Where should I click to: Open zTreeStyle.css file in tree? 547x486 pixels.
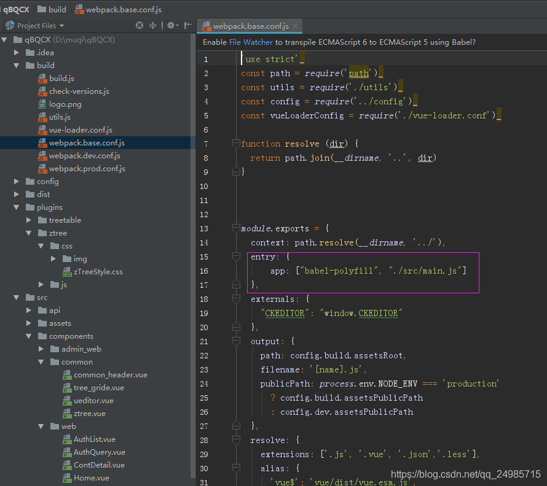point(98,272)
